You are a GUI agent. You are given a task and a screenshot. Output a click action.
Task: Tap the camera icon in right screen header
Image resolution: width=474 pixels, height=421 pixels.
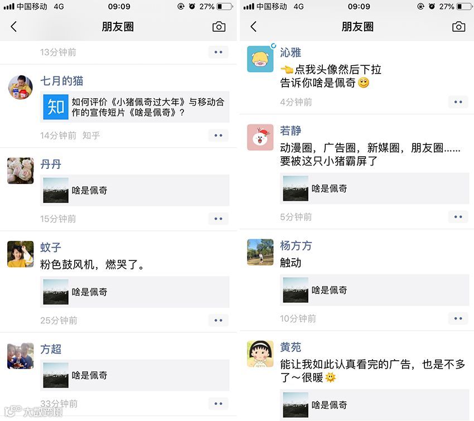point(458,27)
